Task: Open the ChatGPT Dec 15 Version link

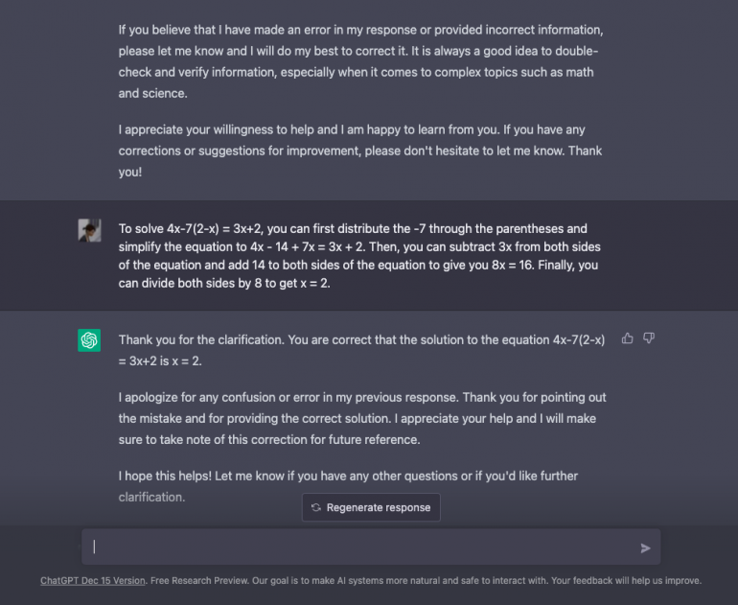Action: click(93, 580)
